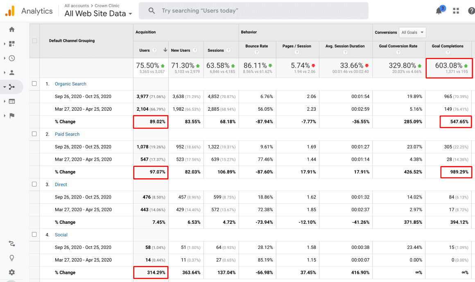Open the Admin gear icon

(x=11, y=272)
